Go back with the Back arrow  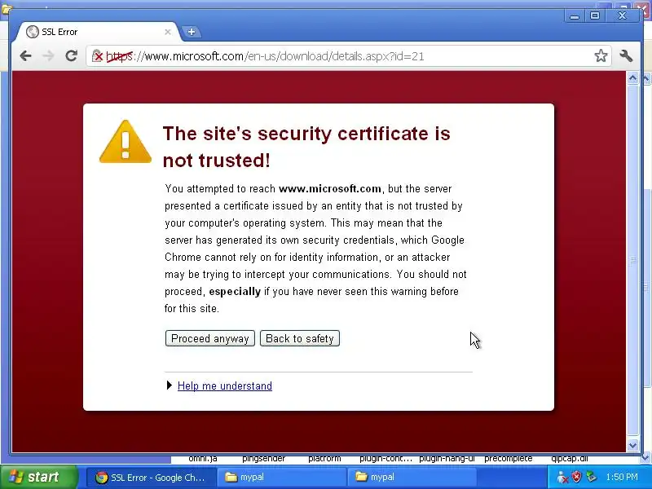click(26, 55)
